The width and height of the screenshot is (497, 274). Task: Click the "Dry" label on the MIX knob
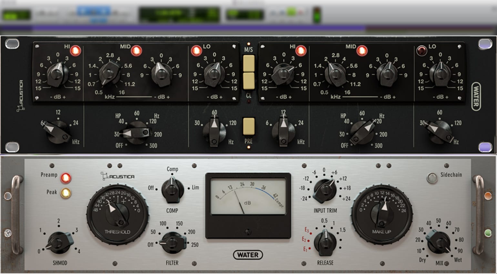coord(422,260)
